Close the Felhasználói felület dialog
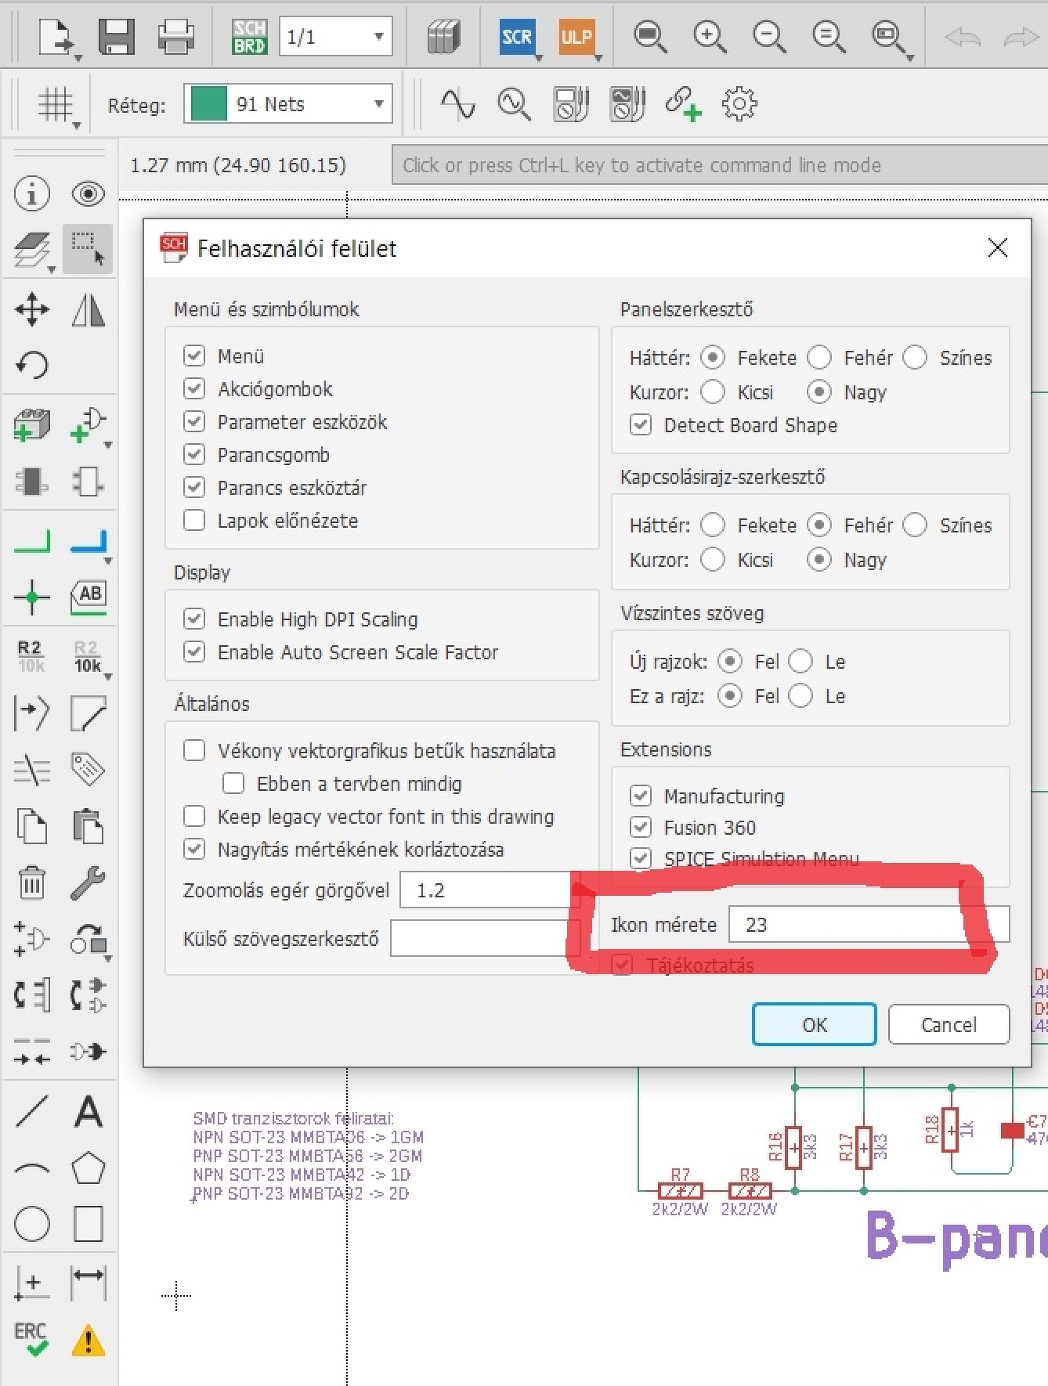Image resolution: width=1048 pixels, height=1386 pixels. [x=997, y=248]
